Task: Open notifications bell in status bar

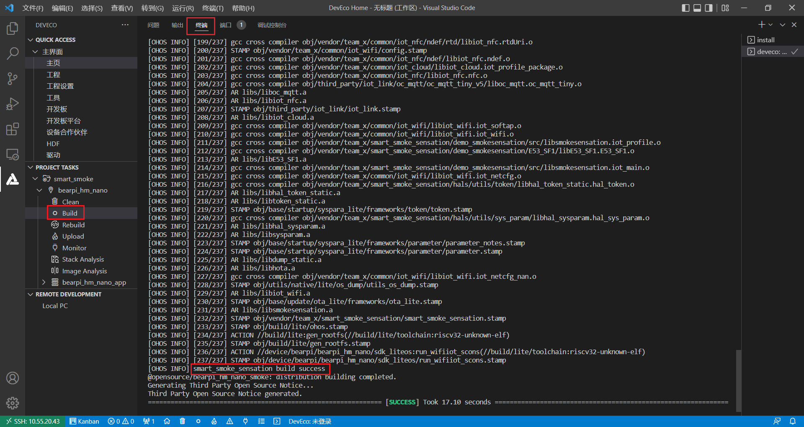Action: coord(793,421)
